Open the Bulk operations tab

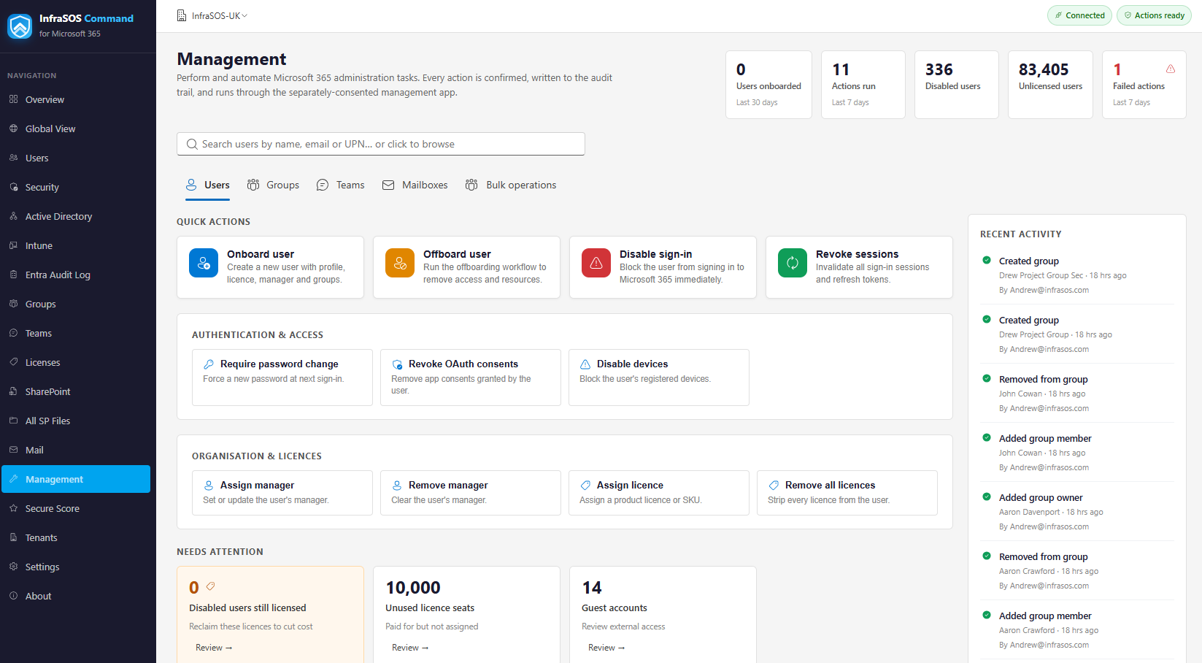[x=511, y=185]
